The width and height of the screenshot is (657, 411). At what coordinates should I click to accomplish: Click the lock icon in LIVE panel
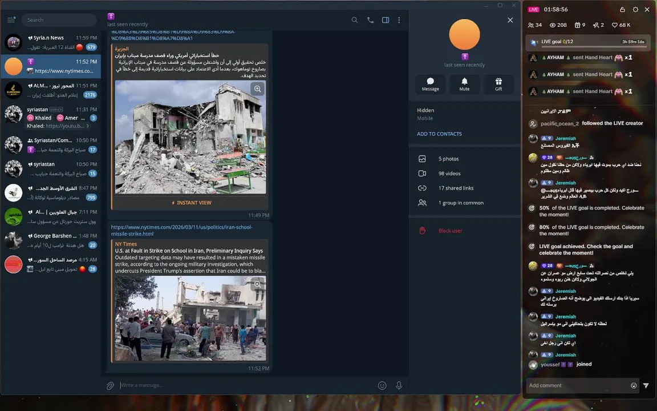(x=622, y=9)
